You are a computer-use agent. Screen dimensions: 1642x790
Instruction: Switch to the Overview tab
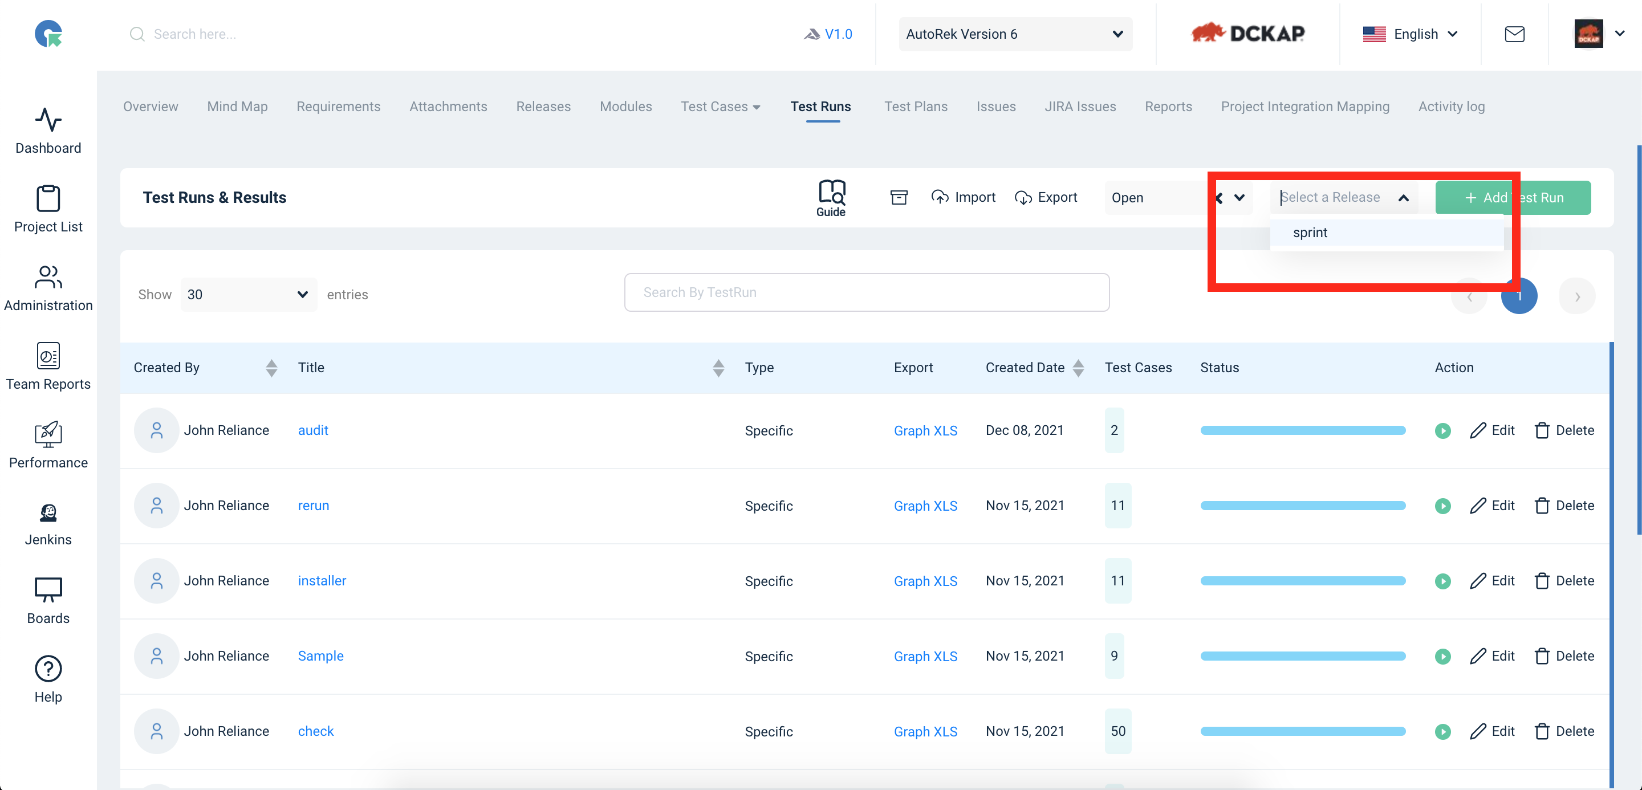(151, 107)
